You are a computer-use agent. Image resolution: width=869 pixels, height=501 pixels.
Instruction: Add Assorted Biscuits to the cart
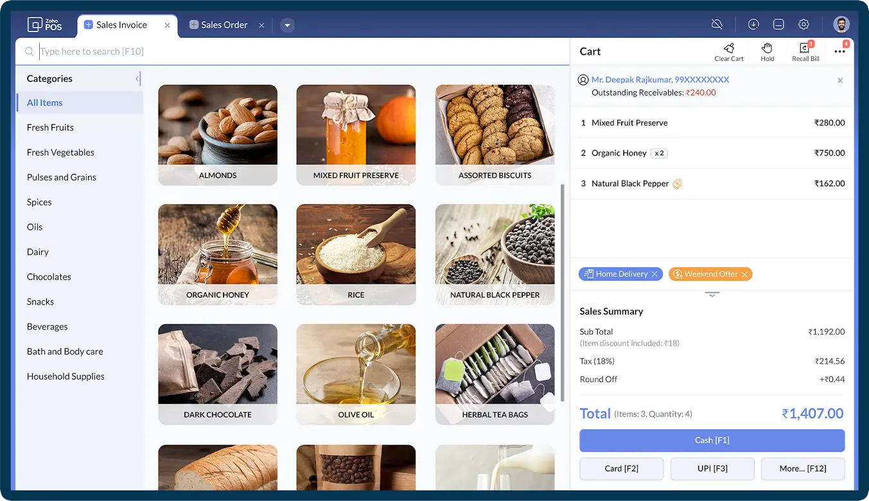click(x=495, y=135)
